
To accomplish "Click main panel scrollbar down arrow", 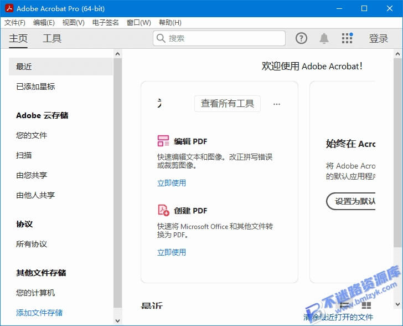I will [x=397, y=304].
